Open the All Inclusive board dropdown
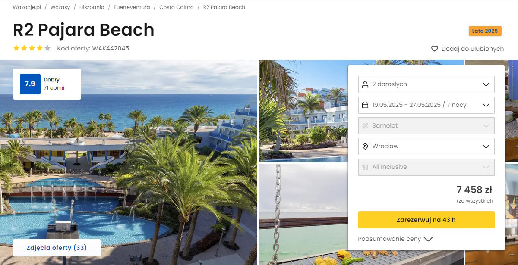Image resolution: width=518 pixels, height=265 pixels. [426, 167]
